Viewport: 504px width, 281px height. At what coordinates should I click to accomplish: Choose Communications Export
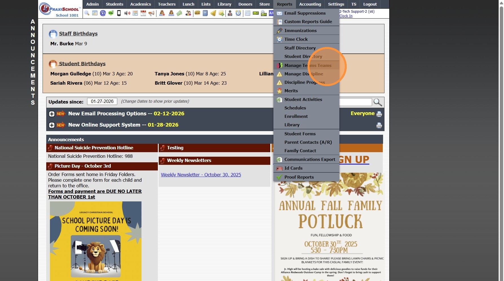306,159
